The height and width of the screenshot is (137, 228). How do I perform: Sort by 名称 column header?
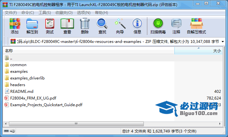pyautogui.click(x=89, y=51)
